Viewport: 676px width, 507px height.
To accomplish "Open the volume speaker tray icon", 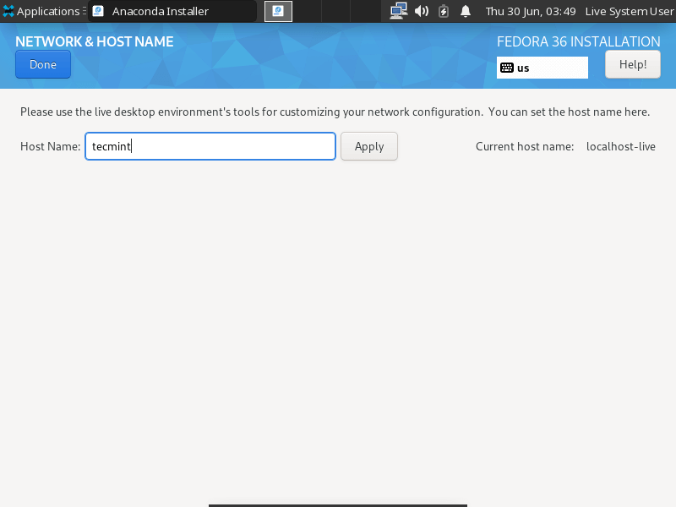I will (421, 11).
